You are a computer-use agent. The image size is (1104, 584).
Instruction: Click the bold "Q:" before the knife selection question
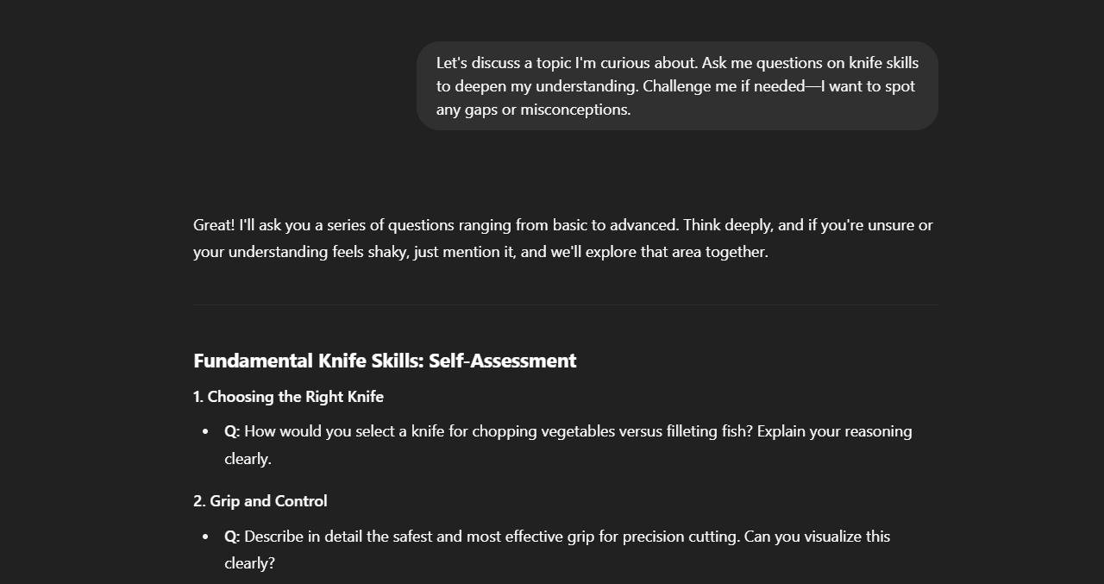click(x=232, y=431)
